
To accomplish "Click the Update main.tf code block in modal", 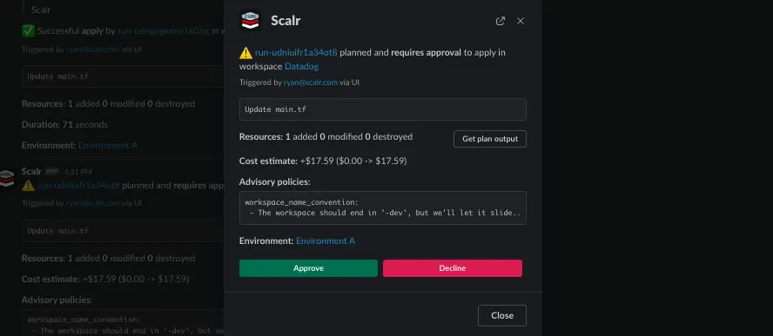I will click(x=382, y=109).
